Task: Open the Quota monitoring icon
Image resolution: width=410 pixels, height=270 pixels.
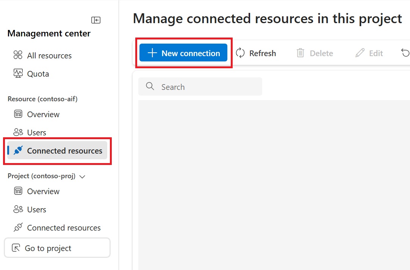Action: click(18, 74)
